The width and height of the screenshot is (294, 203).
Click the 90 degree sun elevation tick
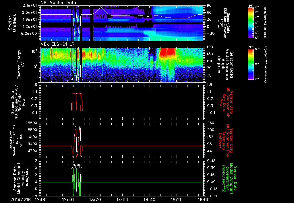[x=209, y=5]
